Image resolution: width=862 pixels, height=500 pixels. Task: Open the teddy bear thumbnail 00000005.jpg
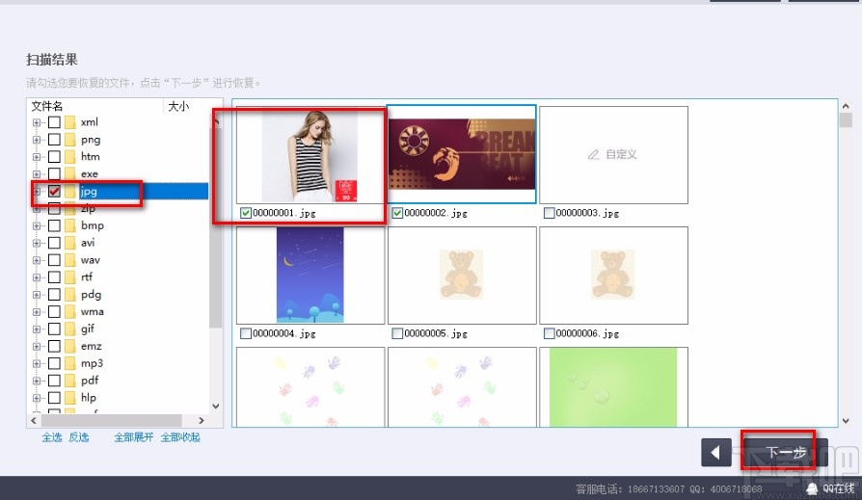point(462,276)
